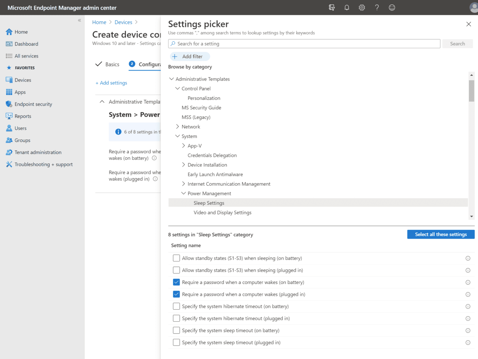Viewport: 478px width, 359px height.
Task: Check Specify the system sleep timeout (plugged in)
Action: (x=176, y=342)
